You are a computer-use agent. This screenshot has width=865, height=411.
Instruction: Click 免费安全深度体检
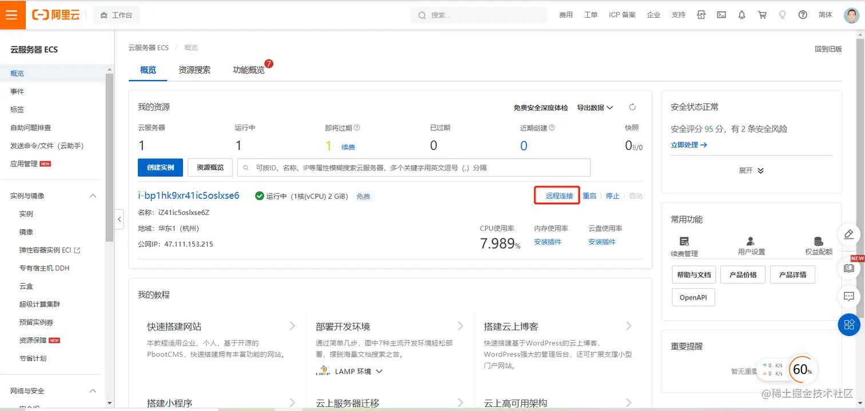coord(541,107)
